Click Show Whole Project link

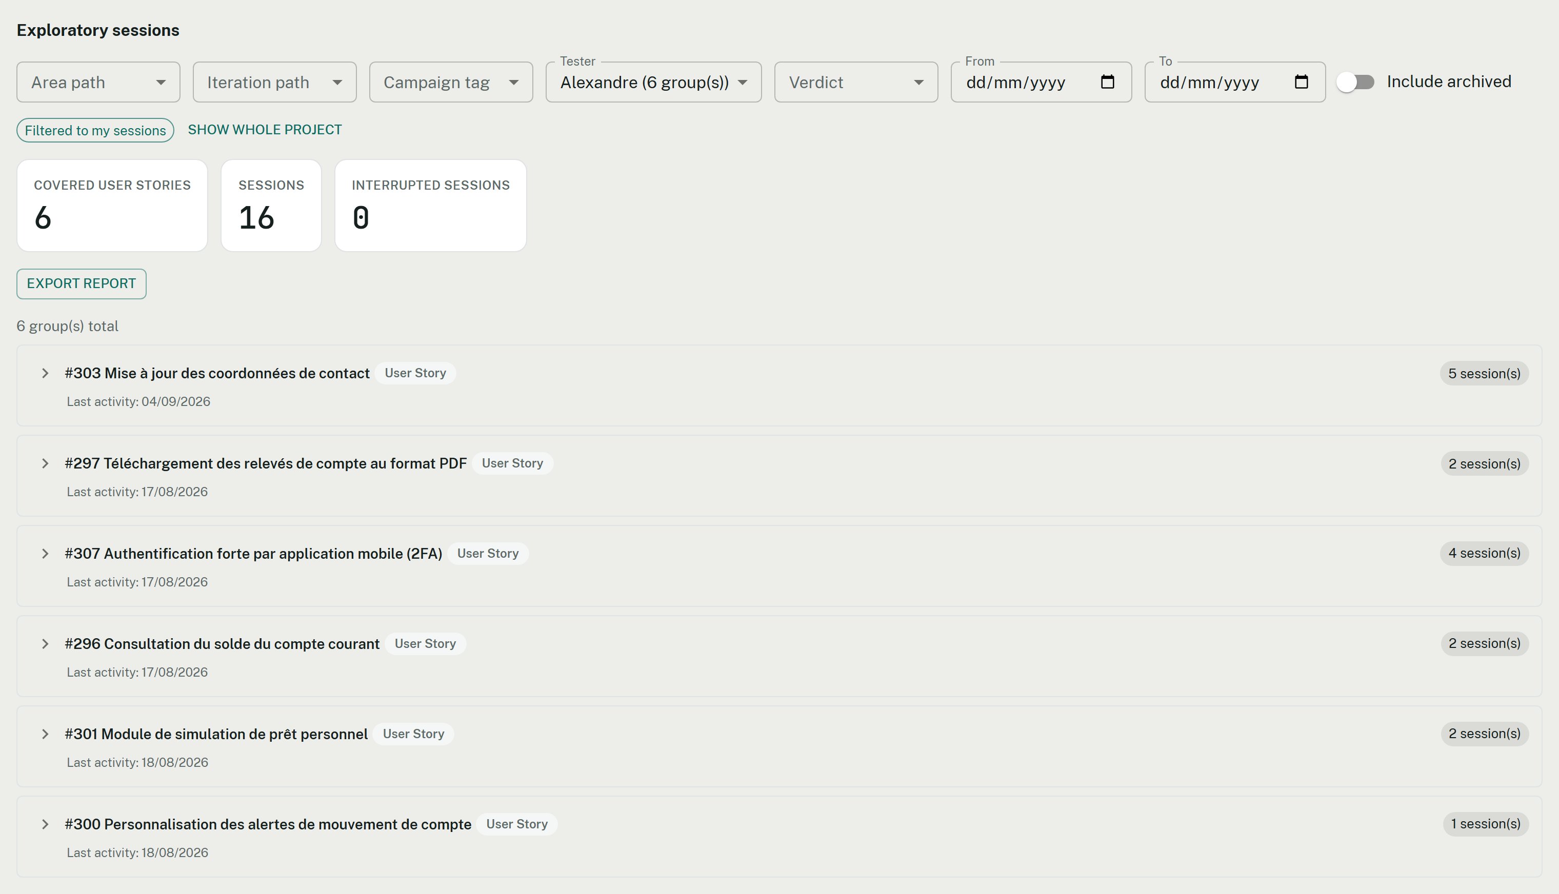click(x=265, y=130)
